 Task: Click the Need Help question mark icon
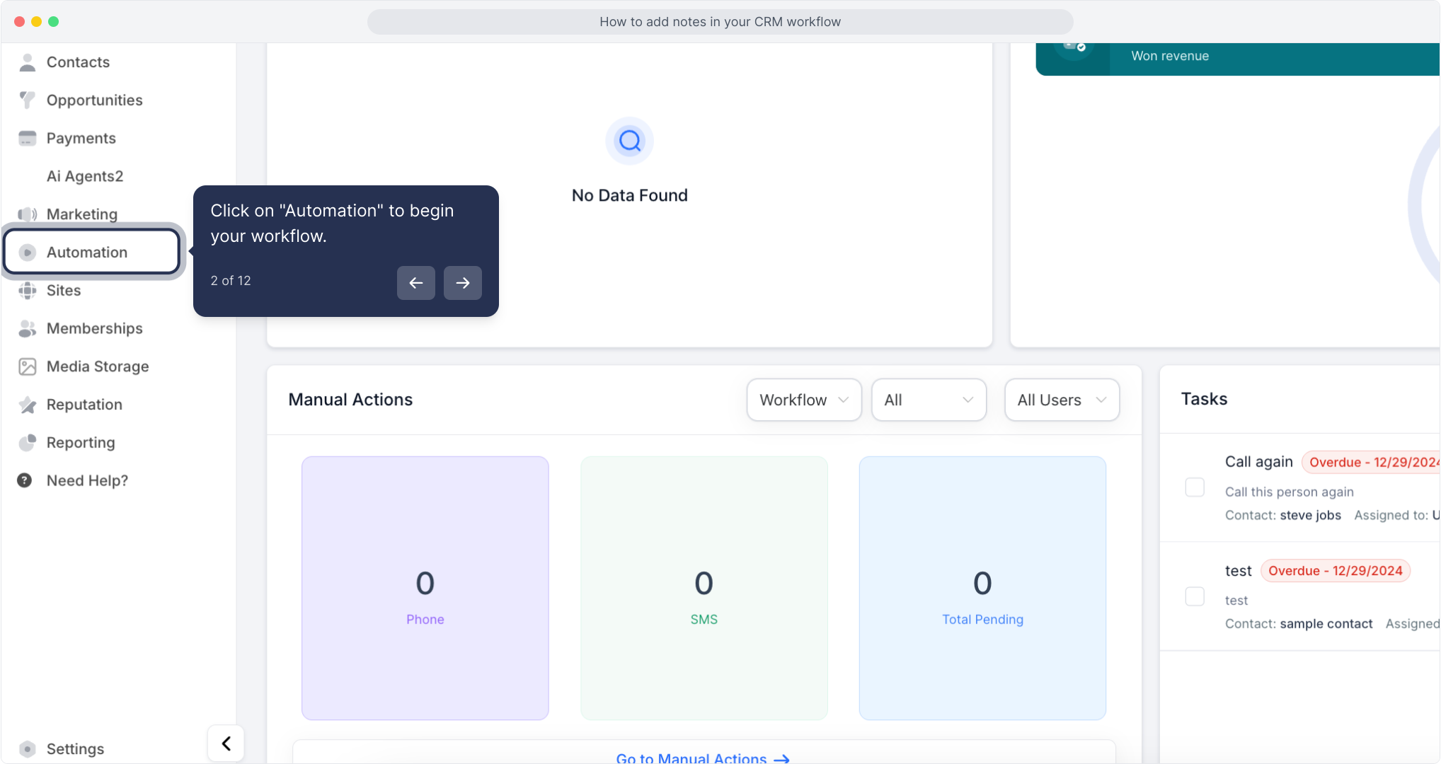click(25, 481)
